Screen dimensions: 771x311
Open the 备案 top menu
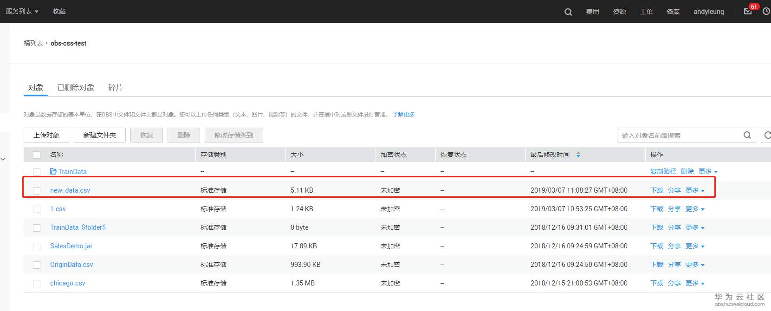coord(673,12)
